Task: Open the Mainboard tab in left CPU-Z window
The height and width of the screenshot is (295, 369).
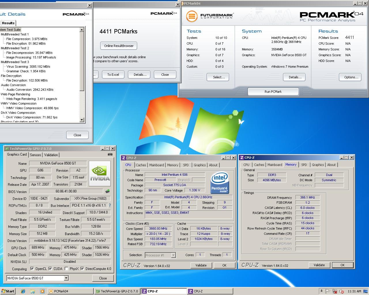Action: click(157, 165)
